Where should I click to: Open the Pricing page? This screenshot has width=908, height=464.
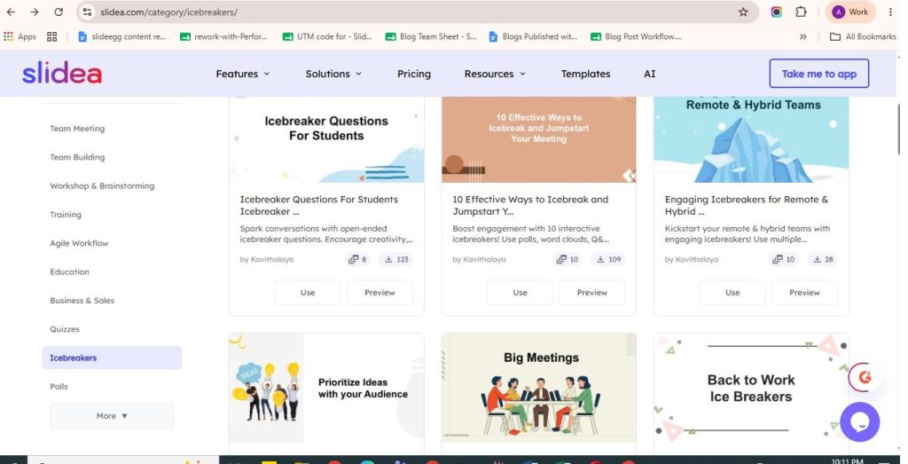(414, 74)
